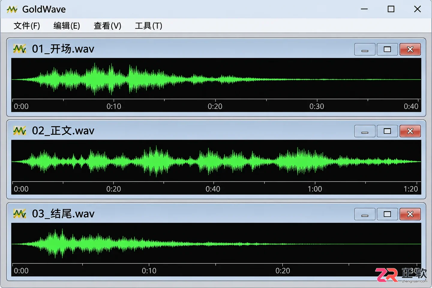Click the 01_开场.wav title text

63,49
